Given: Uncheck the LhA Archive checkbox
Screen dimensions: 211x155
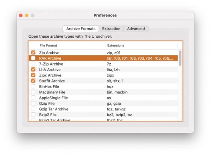Looking at the screenshot, I should (33, 69).
